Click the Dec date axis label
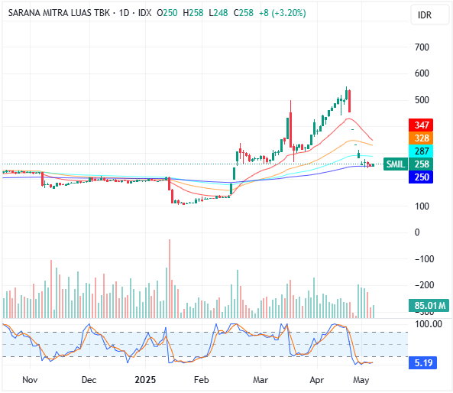453x393 pixels. click(x=89, y=380)
